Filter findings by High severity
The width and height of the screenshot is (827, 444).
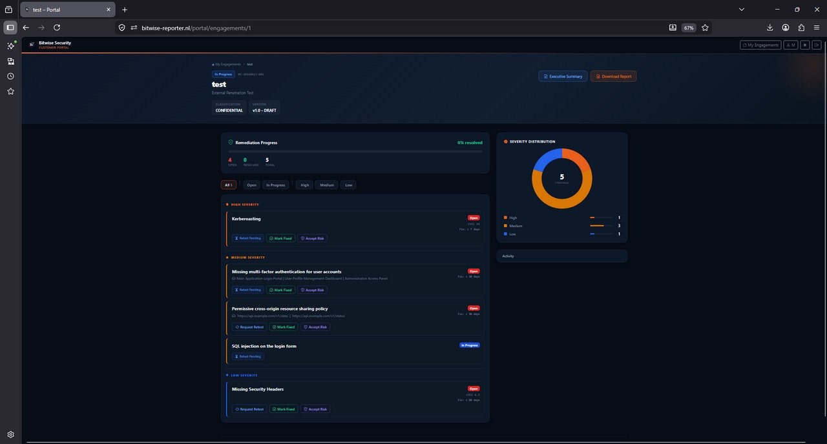coord(305,185)
